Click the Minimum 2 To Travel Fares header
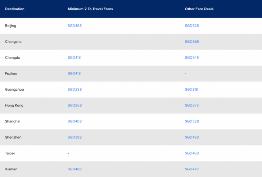 90,9
